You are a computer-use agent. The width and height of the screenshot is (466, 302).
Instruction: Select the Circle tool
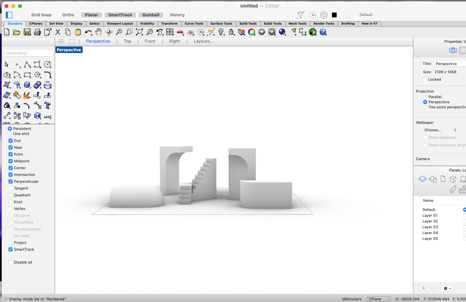click(48, 65)
